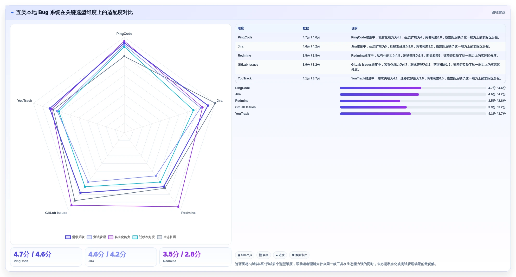Toggle the 需求关联 legend series
The image size is (516, 277).
(75, 237)
